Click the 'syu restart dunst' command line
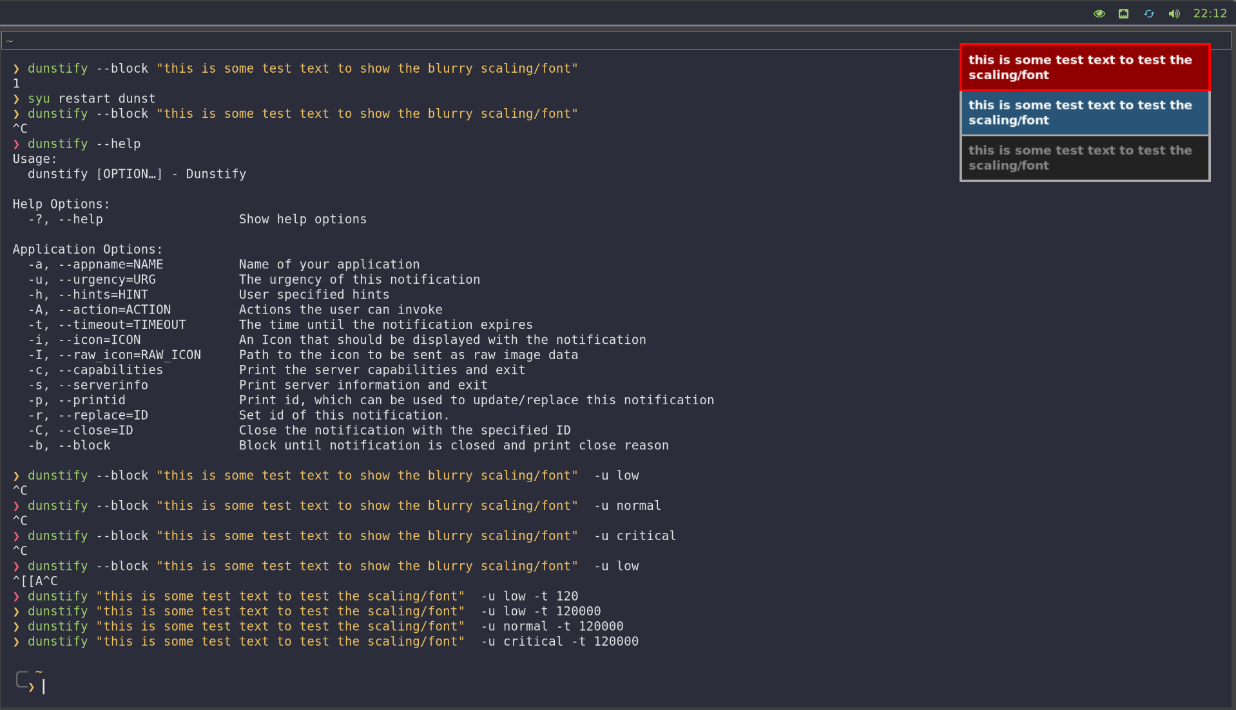Image resolution: width=1236 pixels, height=710 pixels. 92,98
